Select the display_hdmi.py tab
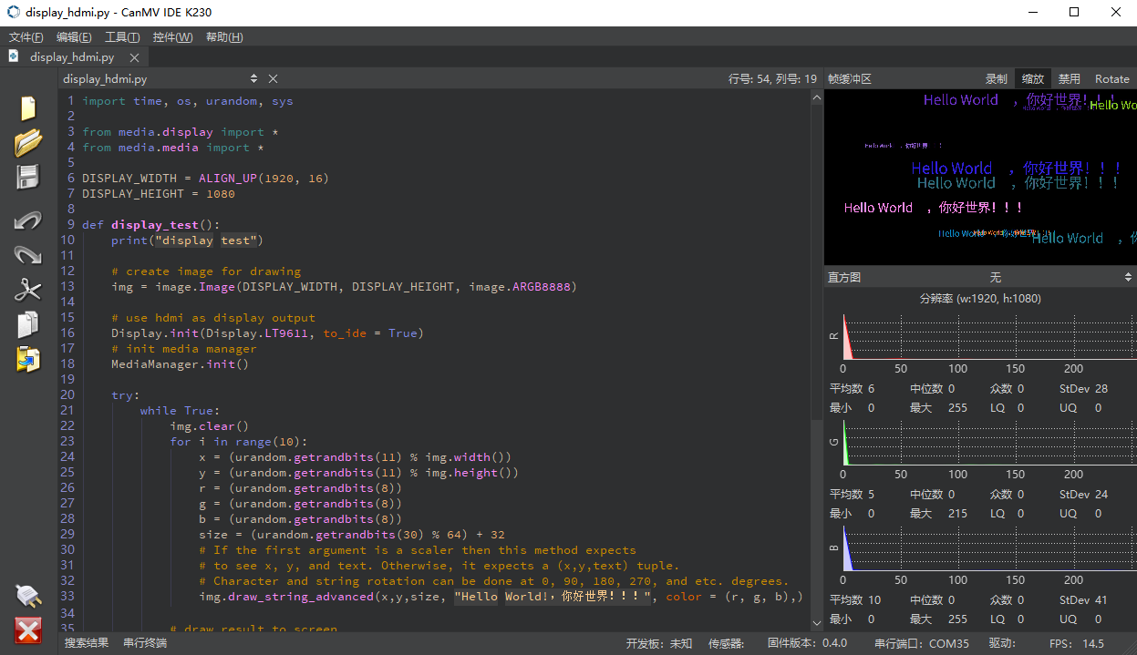The image size is (1137, 655). pyautogui.click(x=72, y=57)
